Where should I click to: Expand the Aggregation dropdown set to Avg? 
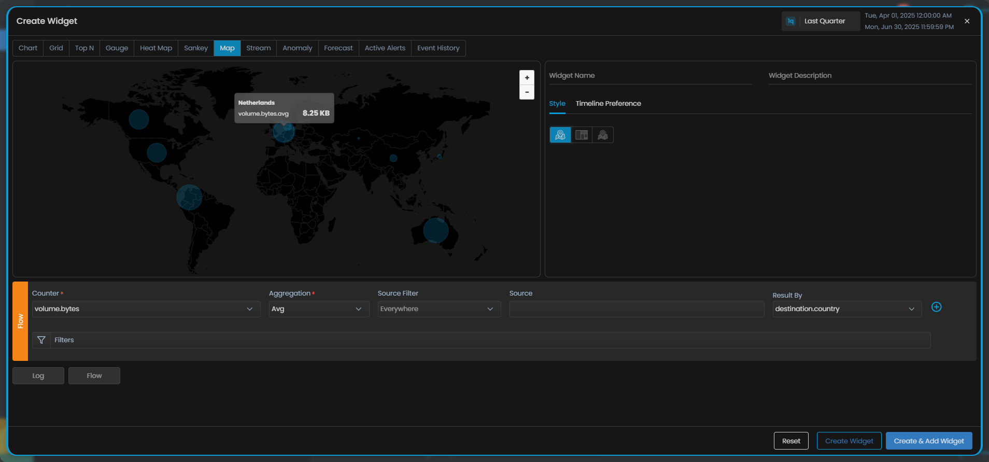318,309
